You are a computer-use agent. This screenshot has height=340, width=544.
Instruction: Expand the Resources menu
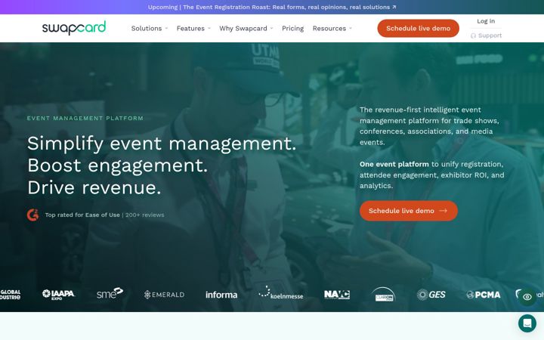tap(332, 29)
